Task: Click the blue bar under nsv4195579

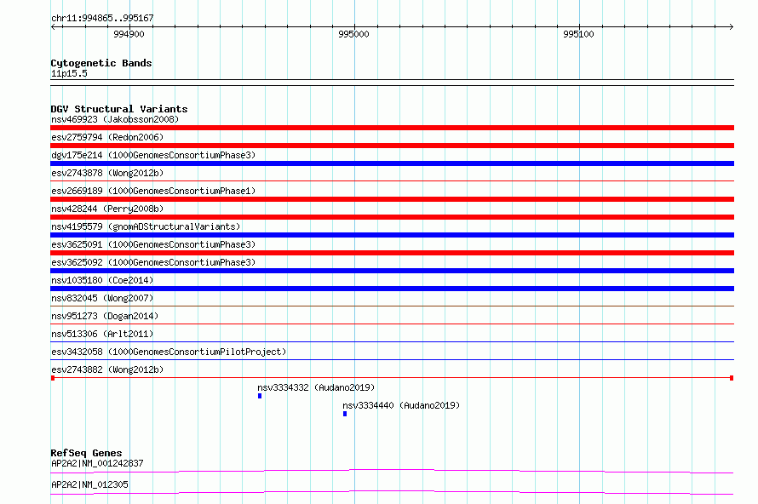Action: (392, 235)
